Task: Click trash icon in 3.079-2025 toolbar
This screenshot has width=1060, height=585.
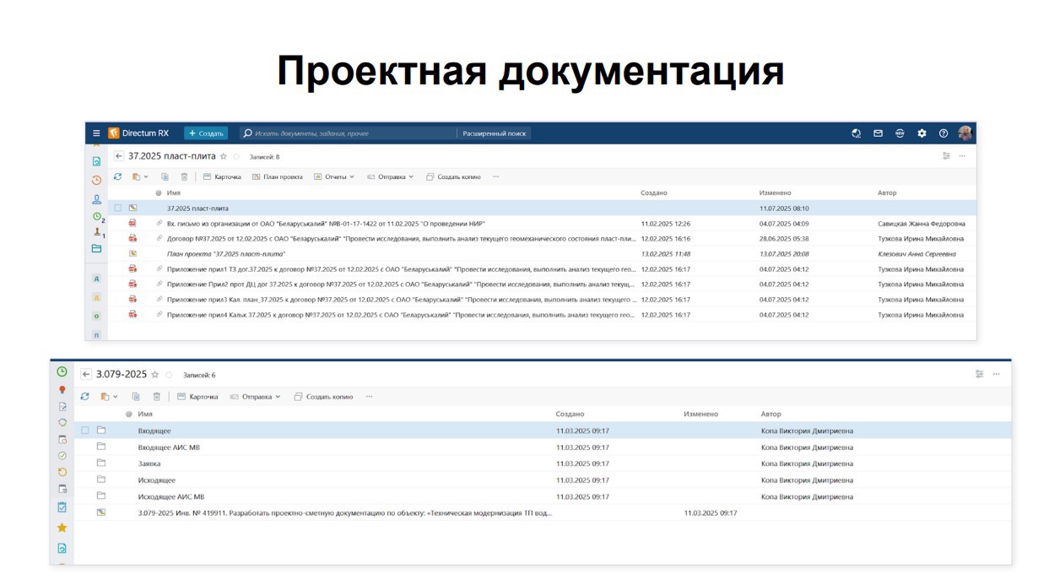Action: point(156,397)
